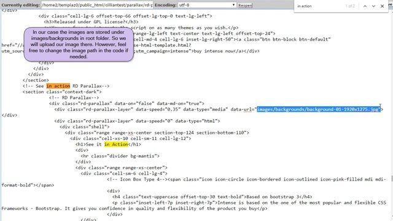Click the vertical scrollbar thumb
This screenshot has height=221, width=393.
[x=392, y=179]
